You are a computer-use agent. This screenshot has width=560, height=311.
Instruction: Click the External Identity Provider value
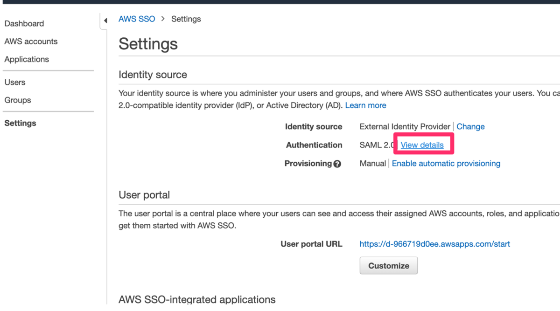405,126
